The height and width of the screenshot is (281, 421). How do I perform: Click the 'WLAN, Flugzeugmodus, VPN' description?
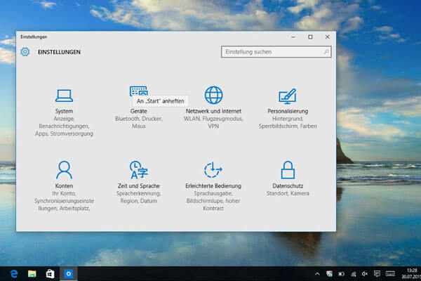click(x=213, y=122)
